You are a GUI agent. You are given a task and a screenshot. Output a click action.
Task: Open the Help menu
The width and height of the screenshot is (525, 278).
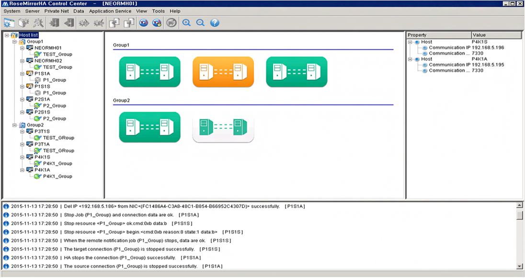[175, 11]
